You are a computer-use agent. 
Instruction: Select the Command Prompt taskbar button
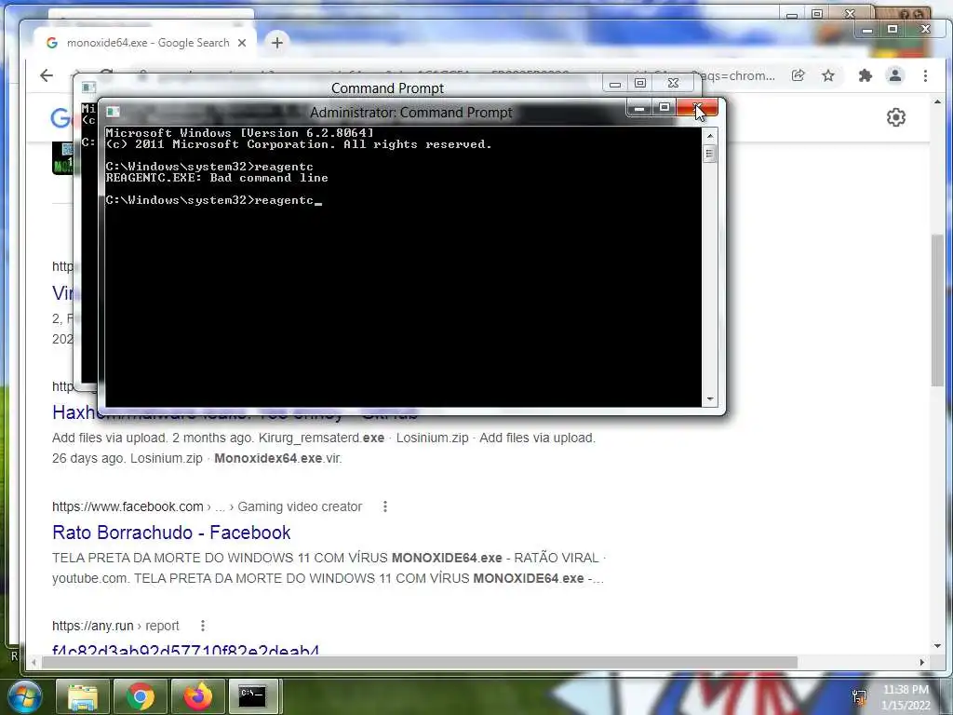(x=253, y=696)
